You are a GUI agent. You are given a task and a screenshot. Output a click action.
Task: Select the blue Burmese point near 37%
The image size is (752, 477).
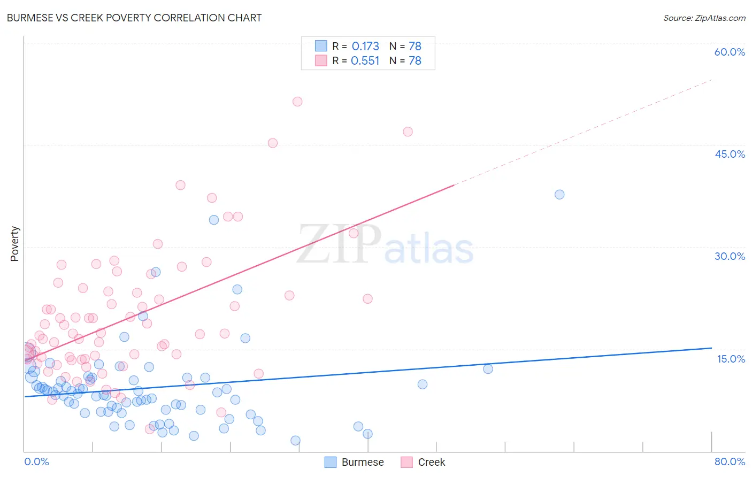559,195
